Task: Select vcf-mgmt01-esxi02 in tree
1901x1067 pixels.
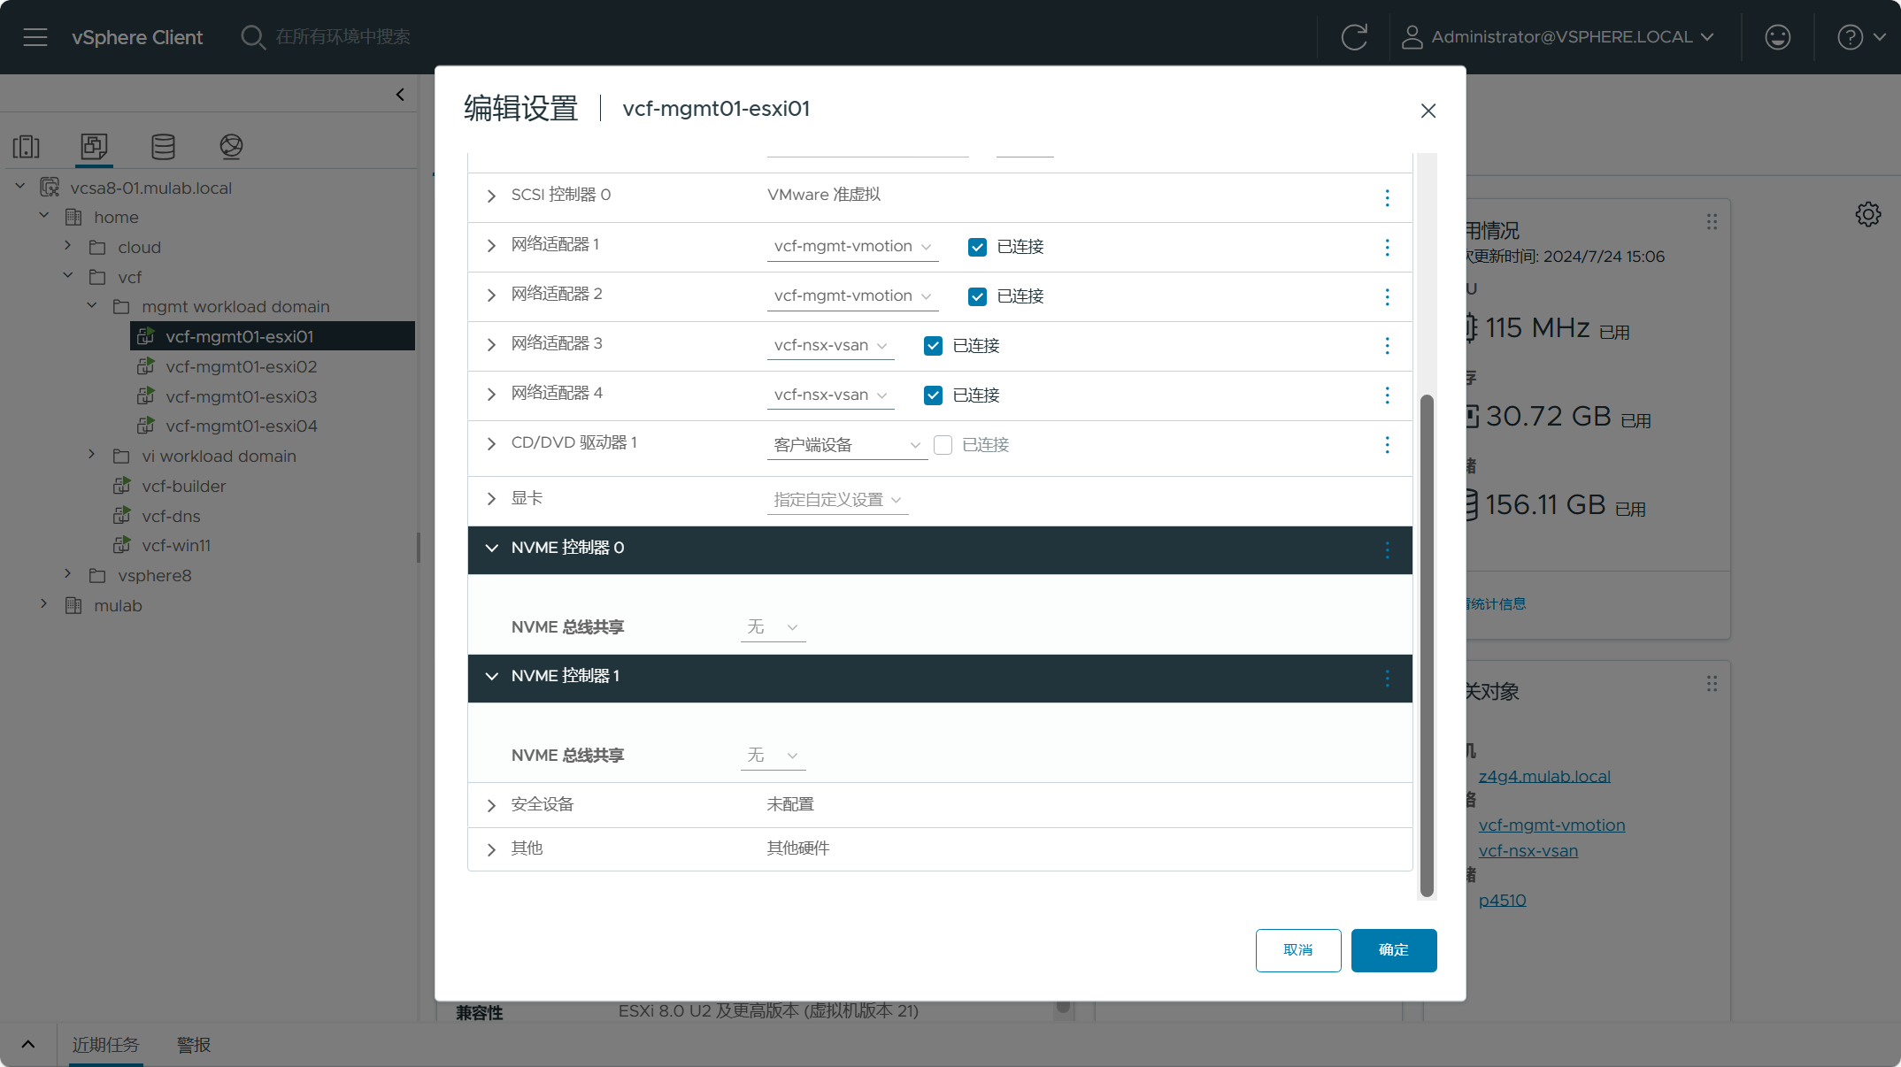Action: (x=241, y=366)
